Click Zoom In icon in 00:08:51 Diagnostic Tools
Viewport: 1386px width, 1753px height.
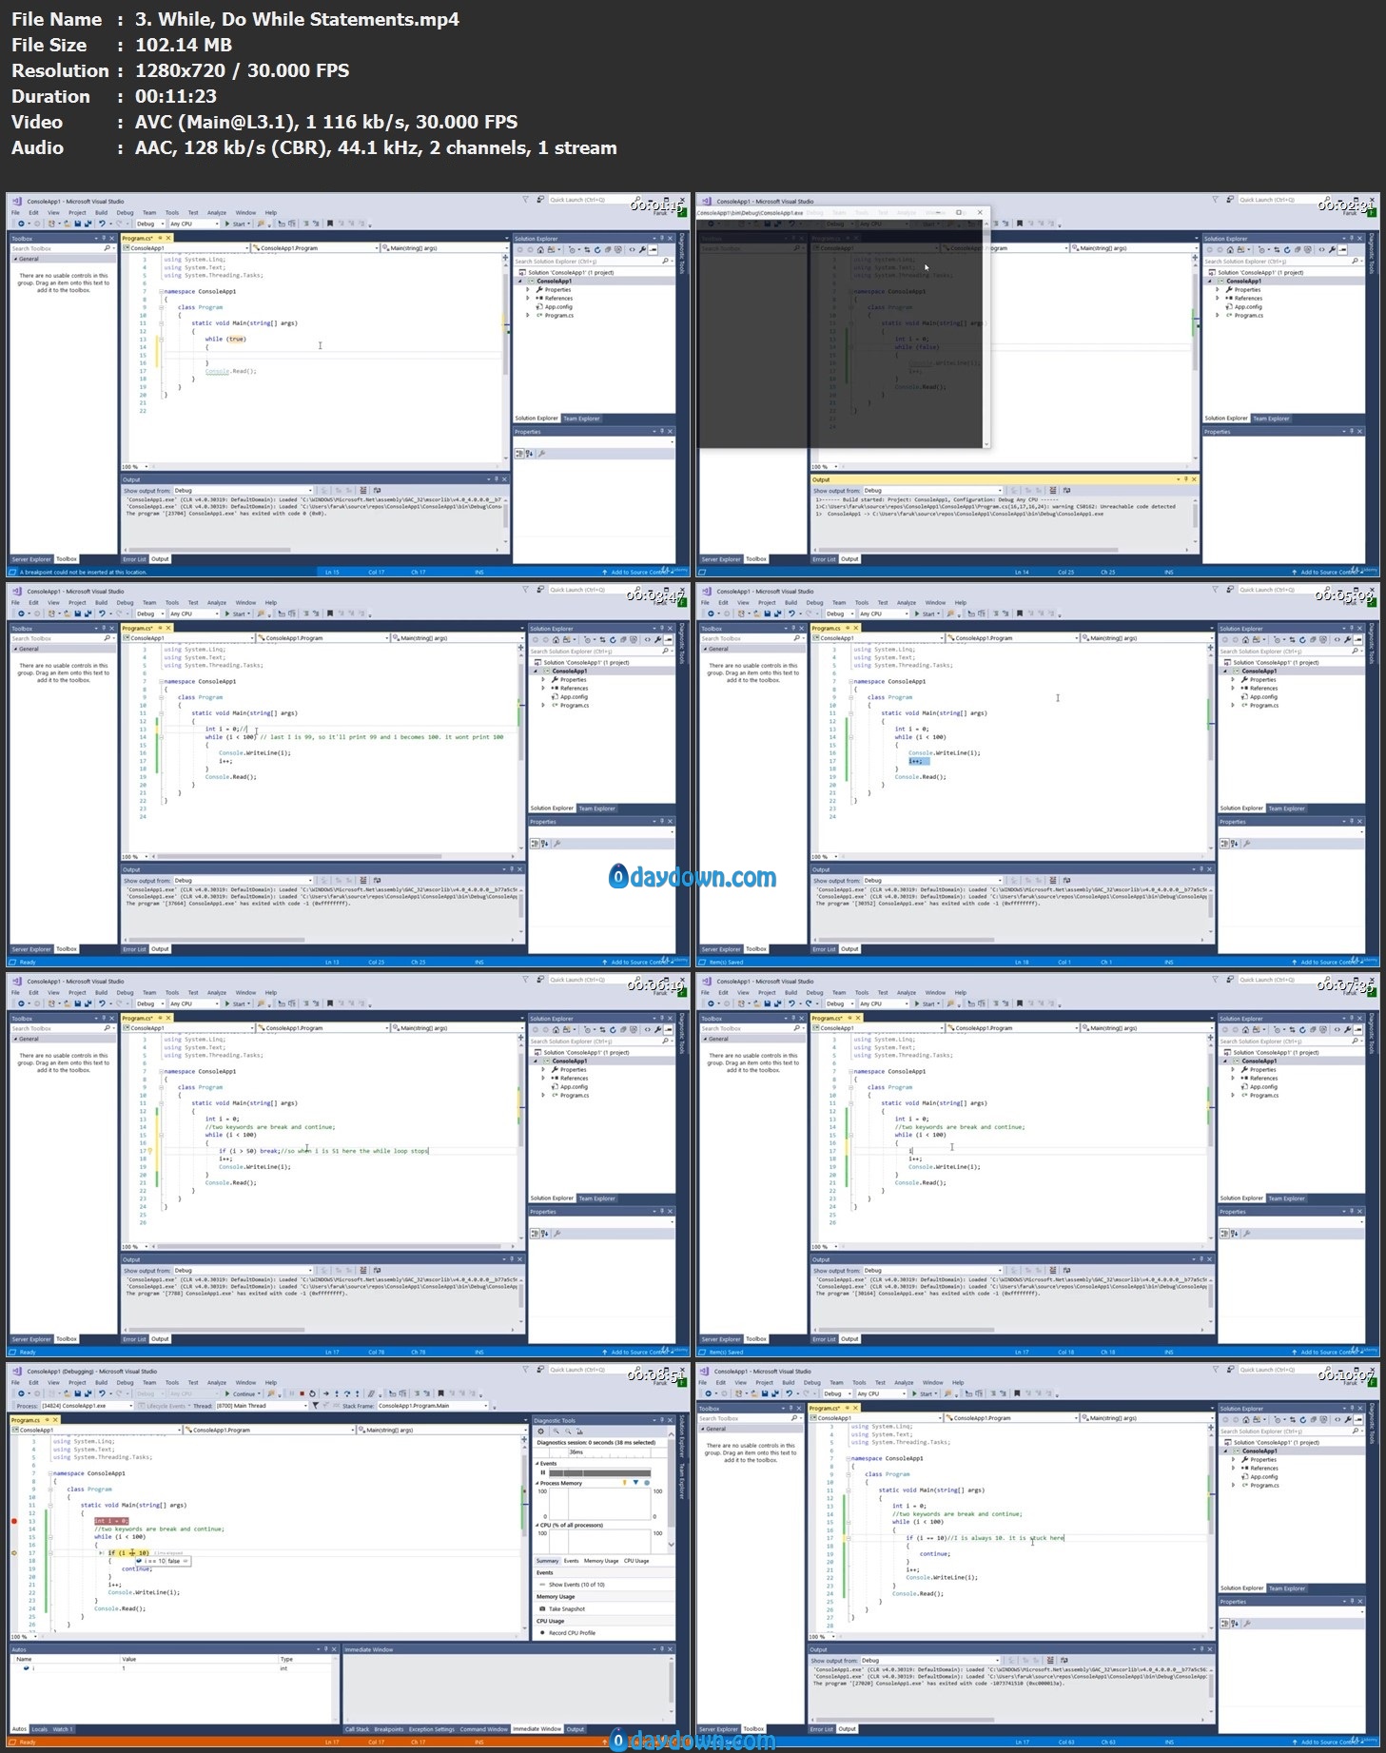(556, 1432)
